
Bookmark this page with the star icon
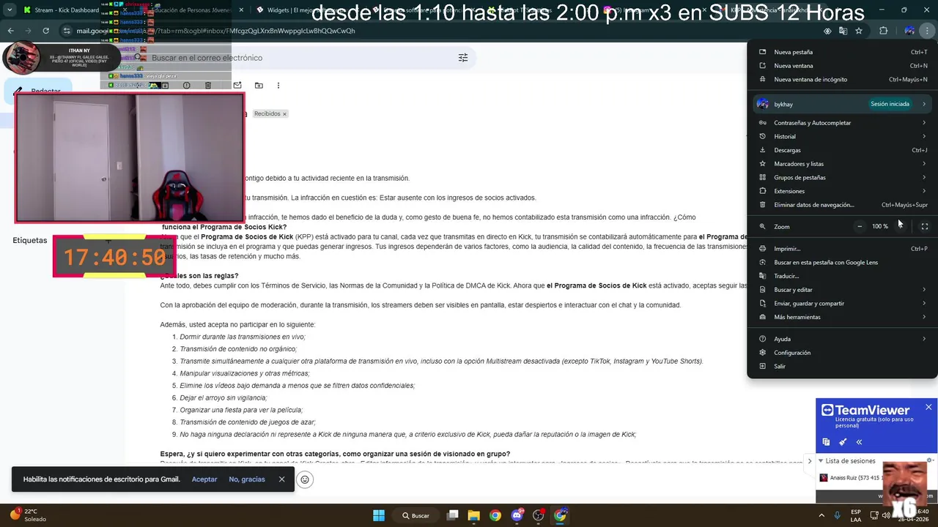[859, 31]
